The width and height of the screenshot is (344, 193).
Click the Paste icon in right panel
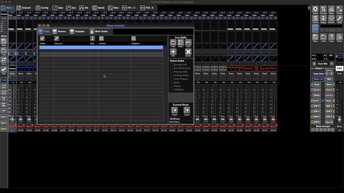339,37
